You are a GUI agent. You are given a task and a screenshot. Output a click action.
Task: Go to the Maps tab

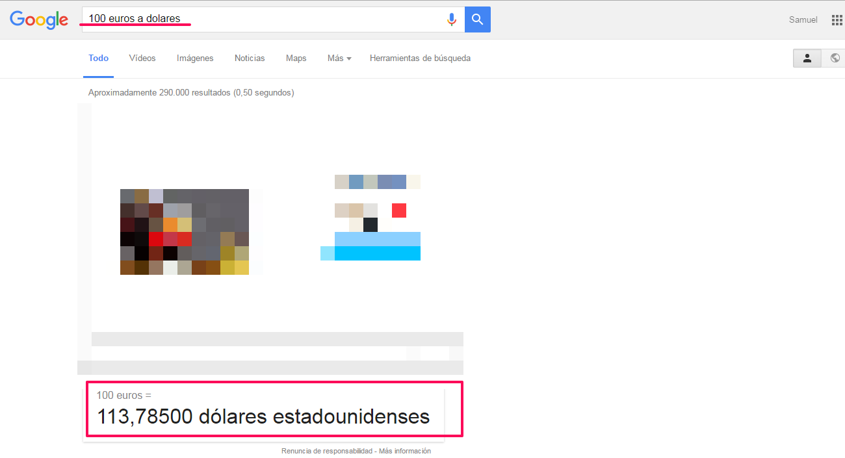pyautogui.click(x=296, y=58)
